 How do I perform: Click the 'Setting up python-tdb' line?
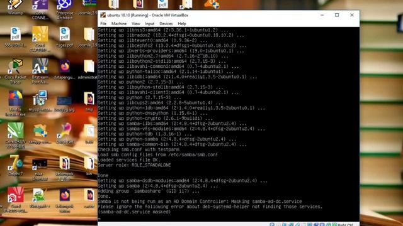pyautogui.click(x=145, y=134)
